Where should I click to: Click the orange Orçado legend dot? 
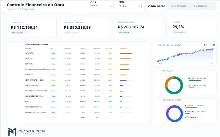(189, 85)
